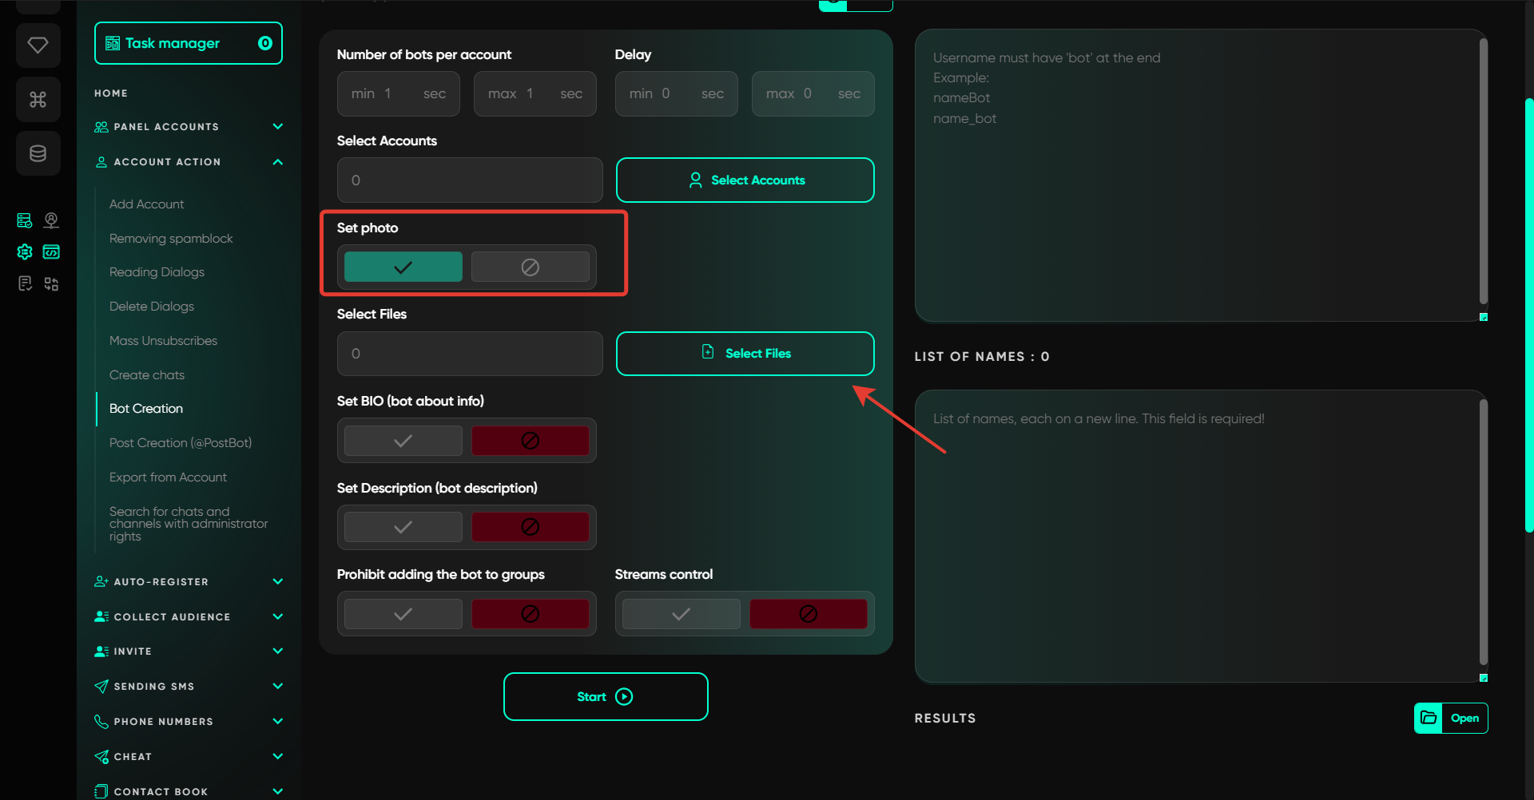1534x800 pixels.
Task: Enable Set BIO with checkmark toggle
Action: point(403,441)
